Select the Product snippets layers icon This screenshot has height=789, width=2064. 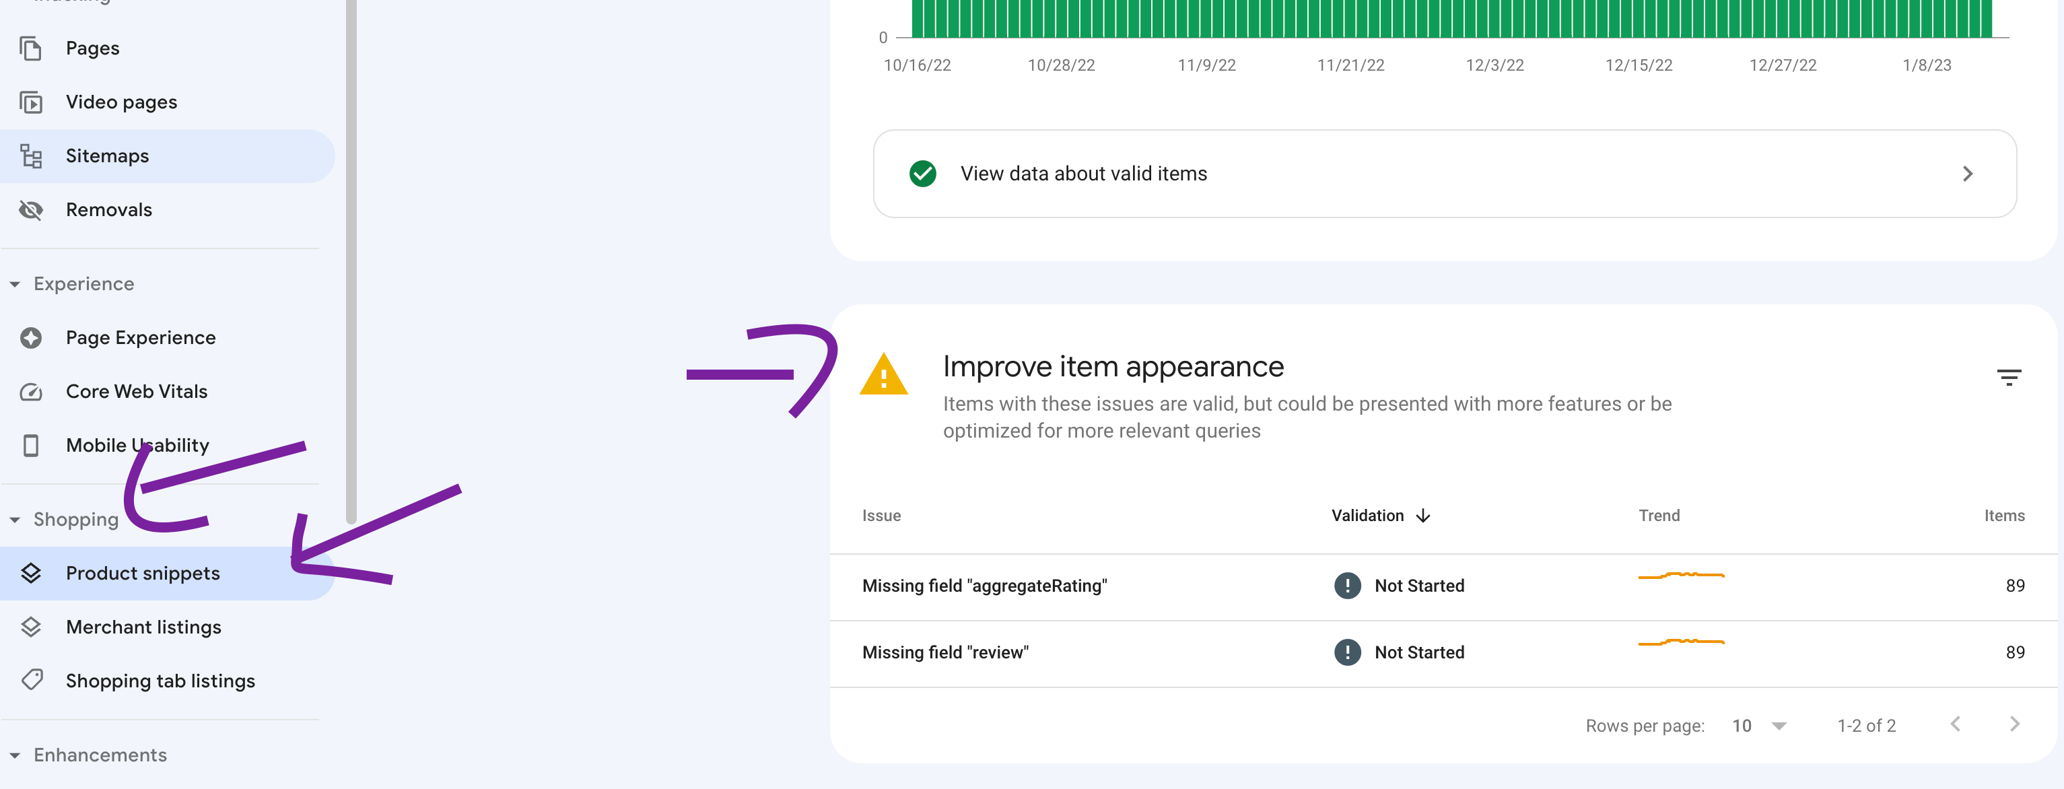[x=30, y=574]
